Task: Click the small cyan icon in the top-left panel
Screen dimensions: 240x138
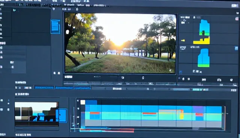Action: [x=14, y=10]
